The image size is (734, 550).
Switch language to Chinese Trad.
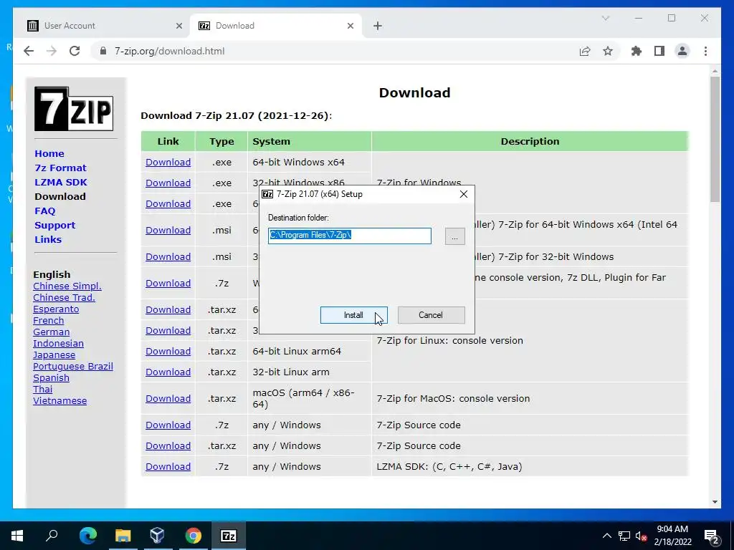[64, 297]
